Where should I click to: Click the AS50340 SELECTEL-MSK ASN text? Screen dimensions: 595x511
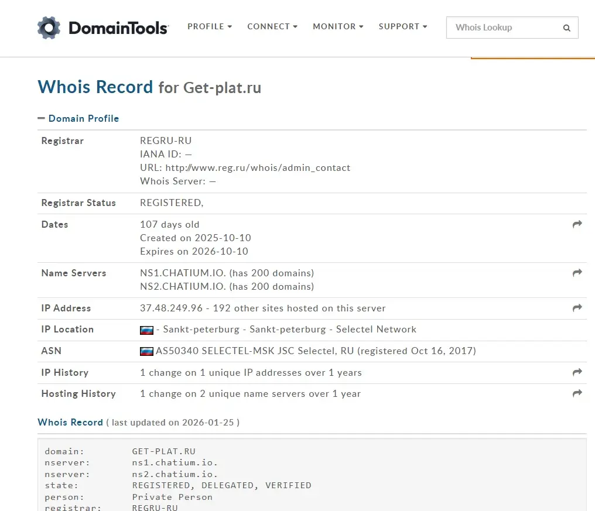[316, 351]
